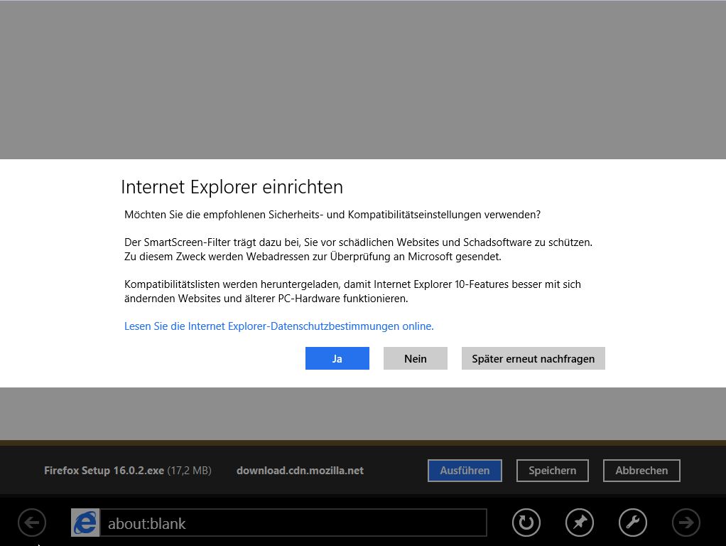This screenshot has height=546, width=726.
Task: Click the Forward arrow button
Action: (686, 523)
